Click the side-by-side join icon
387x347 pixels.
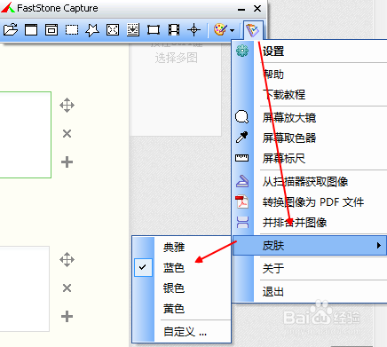(x=242, y=222)
